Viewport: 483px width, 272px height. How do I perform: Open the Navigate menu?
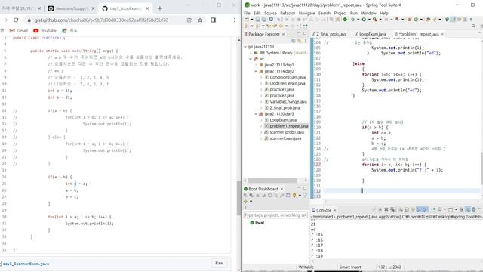307,14
